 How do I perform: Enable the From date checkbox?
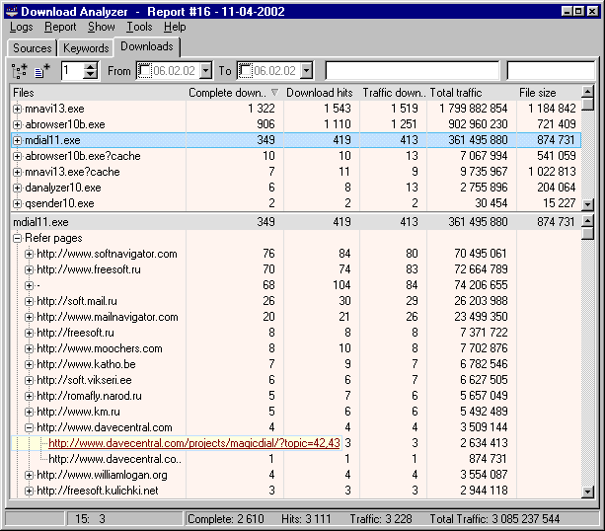pos(145,71)
